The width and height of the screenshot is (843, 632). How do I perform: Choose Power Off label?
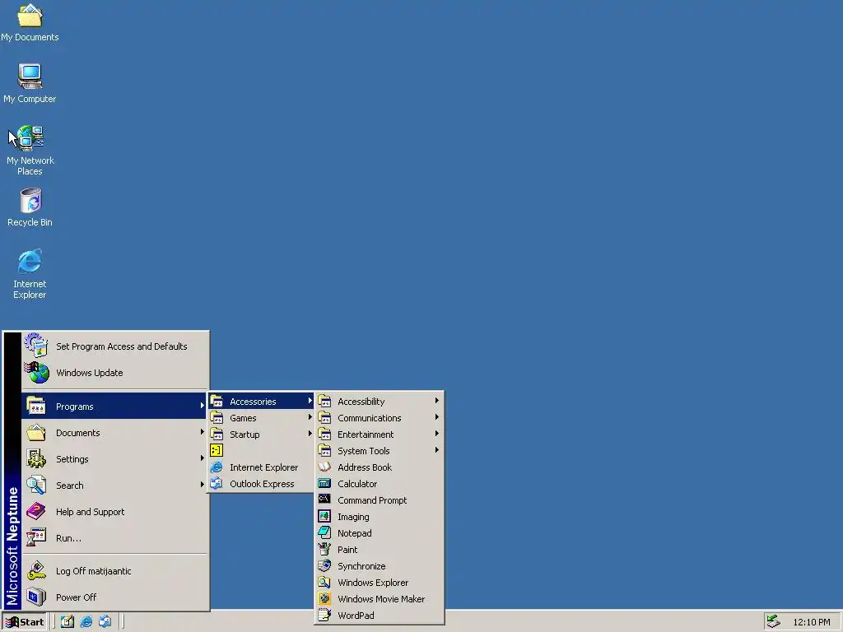77,597
